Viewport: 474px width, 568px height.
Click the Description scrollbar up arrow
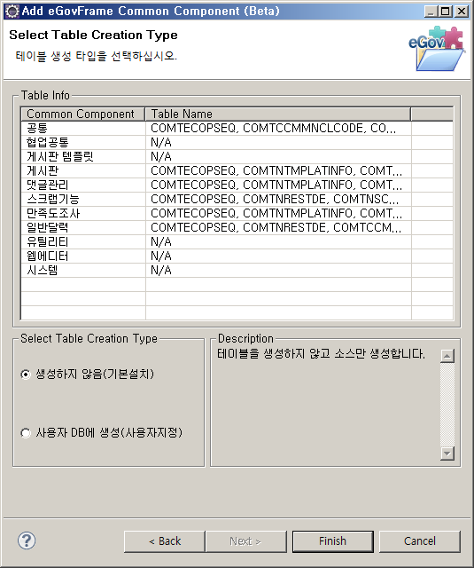(447, 356)
